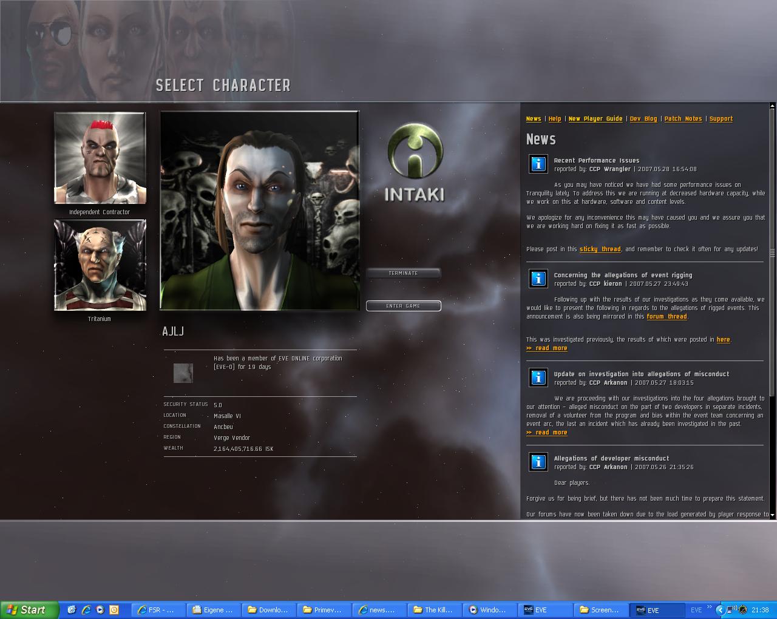Viewport: 777px width, 619px height.
Task: Select the Tritanium character portrait
Action: coord(100,265)
